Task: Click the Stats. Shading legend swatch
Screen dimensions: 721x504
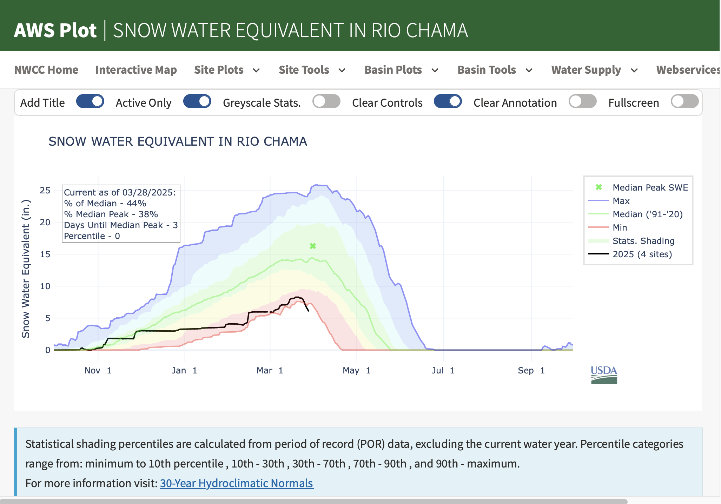Action: pyautogui.click(x=599, y=241)
